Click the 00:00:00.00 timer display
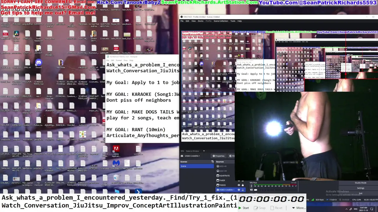This screenshot has height=212, width=378. [272, 199]
